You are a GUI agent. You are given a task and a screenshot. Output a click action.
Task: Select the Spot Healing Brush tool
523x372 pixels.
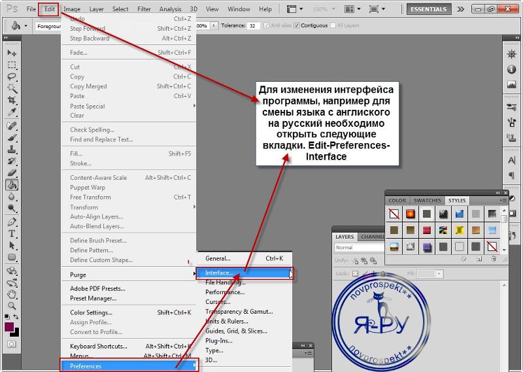pyautogui.click(x=12, y=126)
